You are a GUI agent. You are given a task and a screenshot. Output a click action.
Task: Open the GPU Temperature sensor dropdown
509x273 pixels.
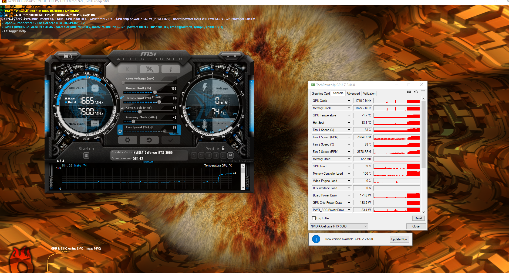[x=349, y=115]
